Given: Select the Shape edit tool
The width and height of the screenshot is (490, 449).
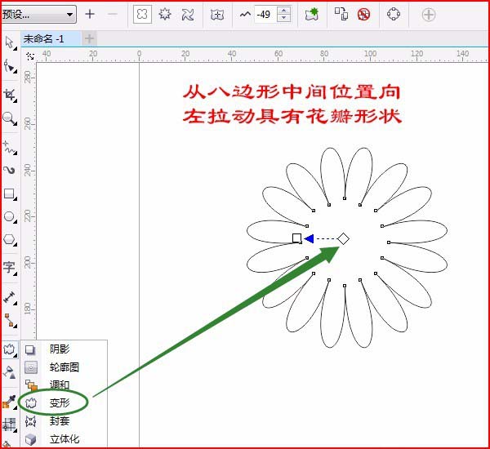Looking at the screenshot, I should pos(9,65).
